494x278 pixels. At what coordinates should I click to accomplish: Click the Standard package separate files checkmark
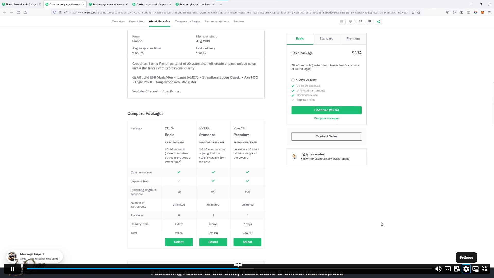click(x=213, y=181)
